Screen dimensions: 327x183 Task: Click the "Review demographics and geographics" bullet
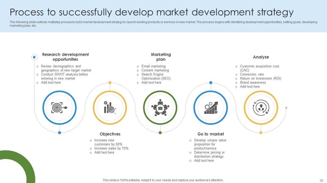tap(66, 68)
